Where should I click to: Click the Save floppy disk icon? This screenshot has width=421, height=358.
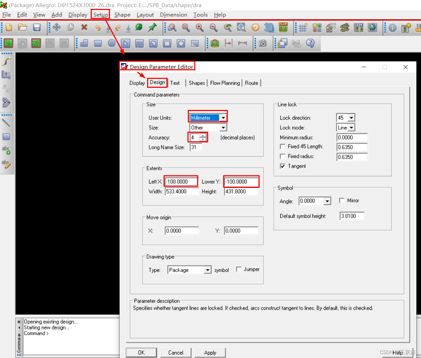36,27
